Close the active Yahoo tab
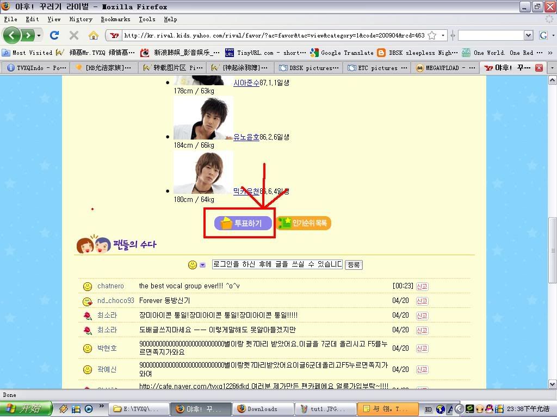Viewport: 557px width, 417px height. (x=539, y=68)
